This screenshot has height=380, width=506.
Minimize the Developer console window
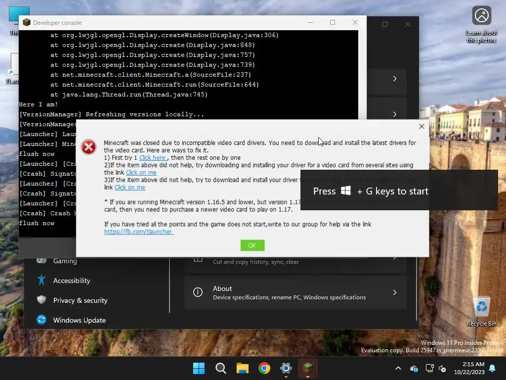click(x=310, y=22)
